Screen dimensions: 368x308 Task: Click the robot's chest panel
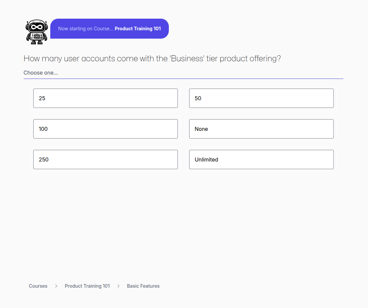[37, 36]
